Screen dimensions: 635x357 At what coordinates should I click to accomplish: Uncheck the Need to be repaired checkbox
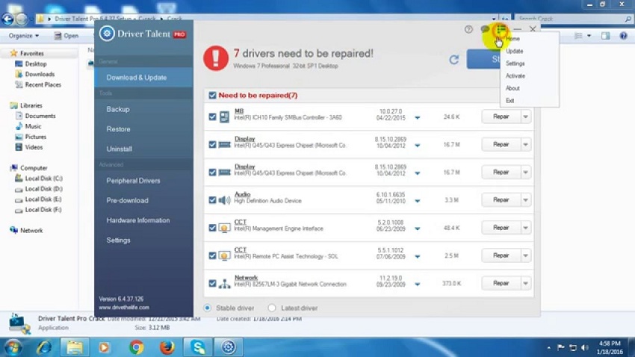[212, 96]
